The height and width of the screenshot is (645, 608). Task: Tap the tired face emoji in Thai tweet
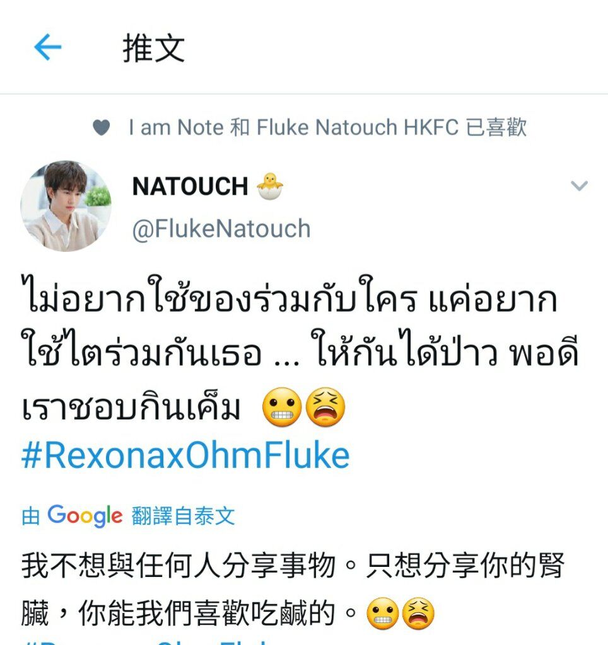(325, 407)
